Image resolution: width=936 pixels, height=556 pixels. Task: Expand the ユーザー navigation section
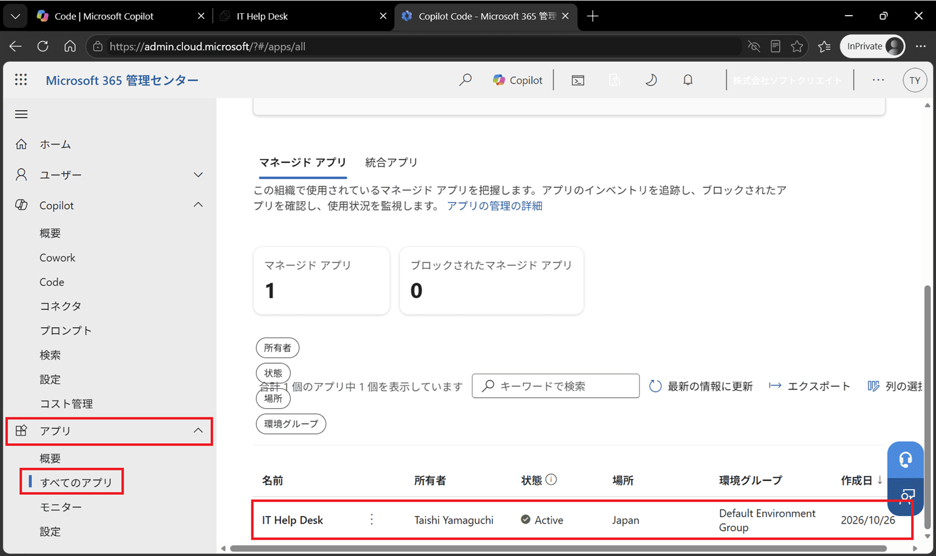(198, 175)
